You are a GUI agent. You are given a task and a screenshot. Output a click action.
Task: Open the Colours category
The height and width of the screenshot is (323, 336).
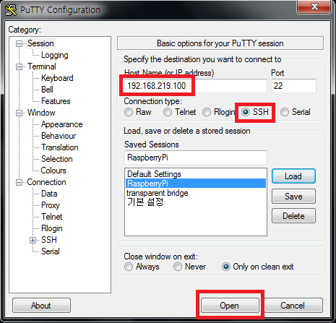click(x=53, y=171)
